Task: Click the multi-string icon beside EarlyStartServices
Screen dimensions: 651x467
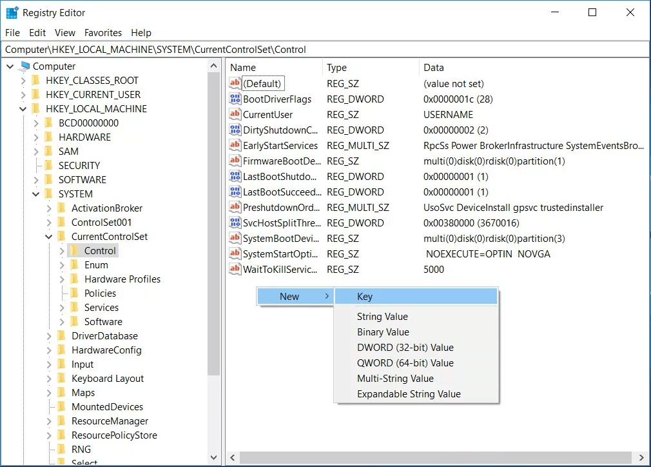Action: coord(235,145)
